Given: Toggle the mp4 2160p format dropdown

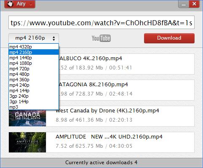Looking at the screenshot, I should pos(34,38).
